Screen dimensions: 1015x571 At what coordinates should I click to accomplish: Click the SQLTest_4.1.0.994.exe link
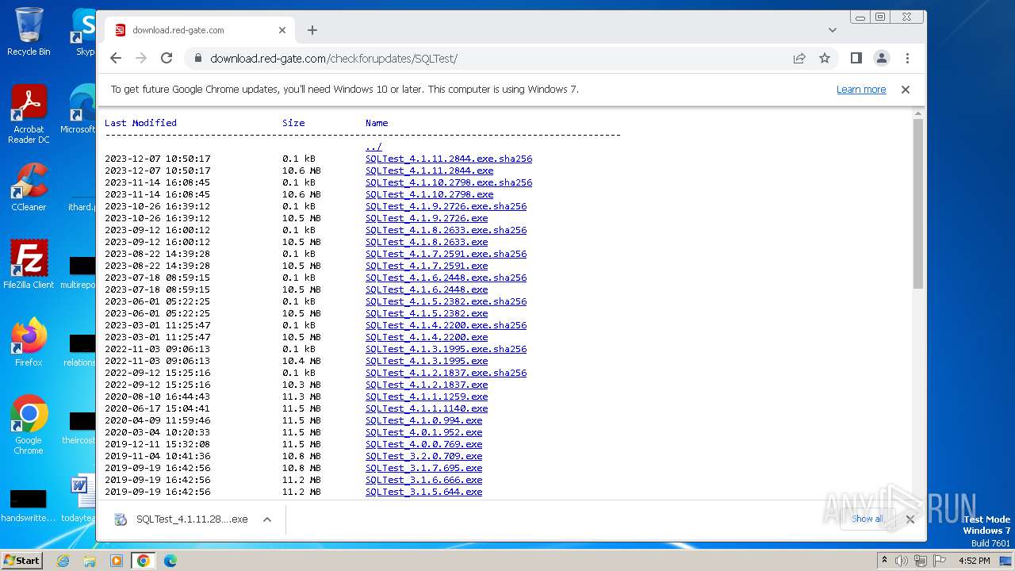pyautogui.click(x=423, y=420)
